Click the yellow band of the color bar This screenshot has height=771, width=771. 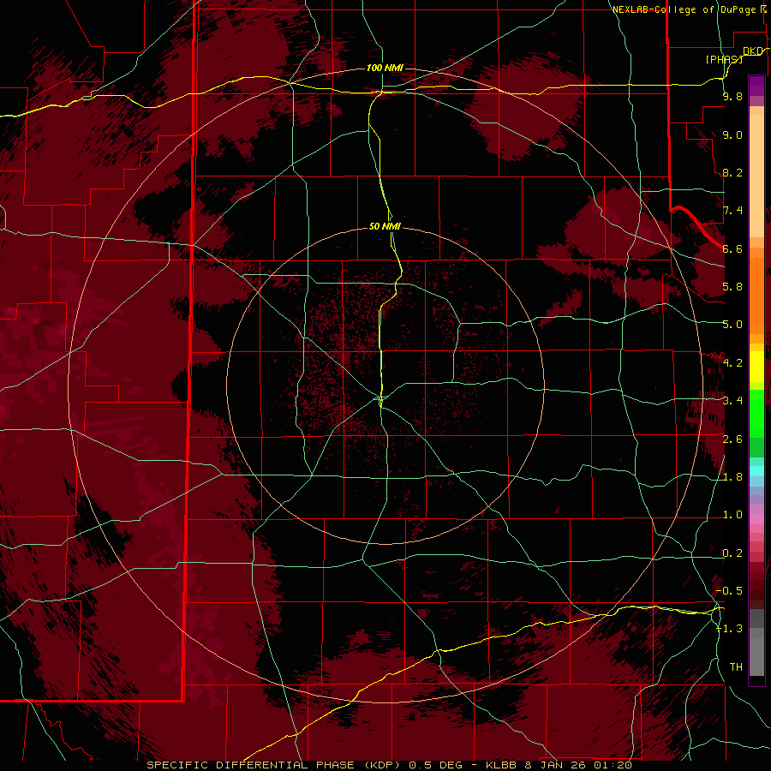coord(756,367)
